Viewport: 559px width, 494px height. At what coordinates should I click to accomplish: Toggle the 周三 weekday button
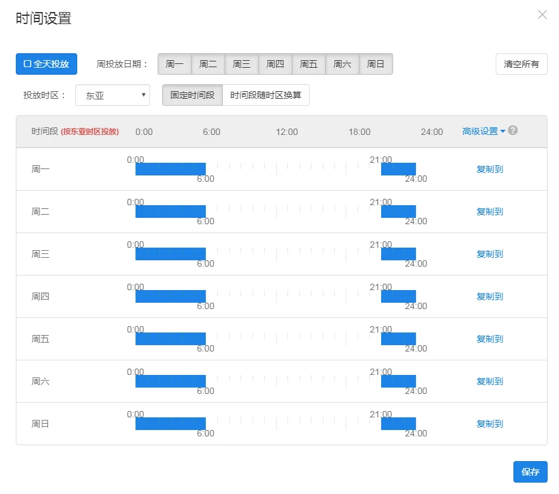coord(242,64)
